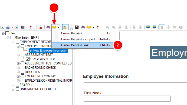187x105 pixels.
Task: Collapse the Mike Smith - EMP1 node
Action: coord(8,38)
